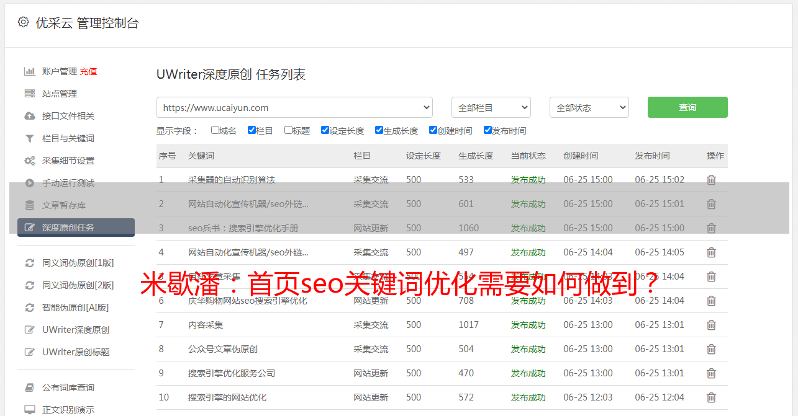Click the book icon for 公有词库查询
The image size is (798, 416).
pyautogui.click(x=29, y=387)
